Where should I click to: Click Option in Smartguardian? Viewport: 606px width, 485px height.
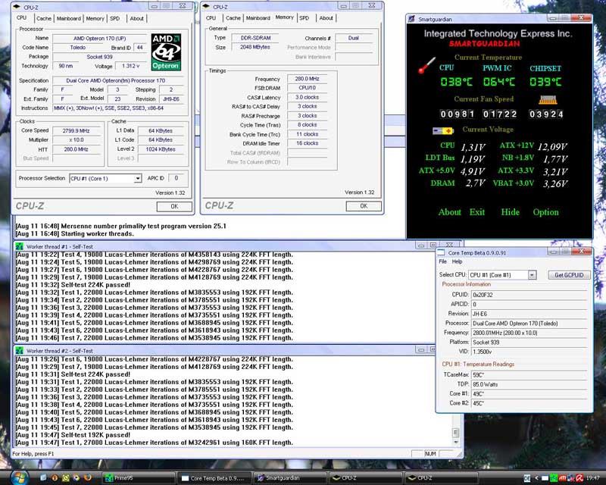[545, 212]
